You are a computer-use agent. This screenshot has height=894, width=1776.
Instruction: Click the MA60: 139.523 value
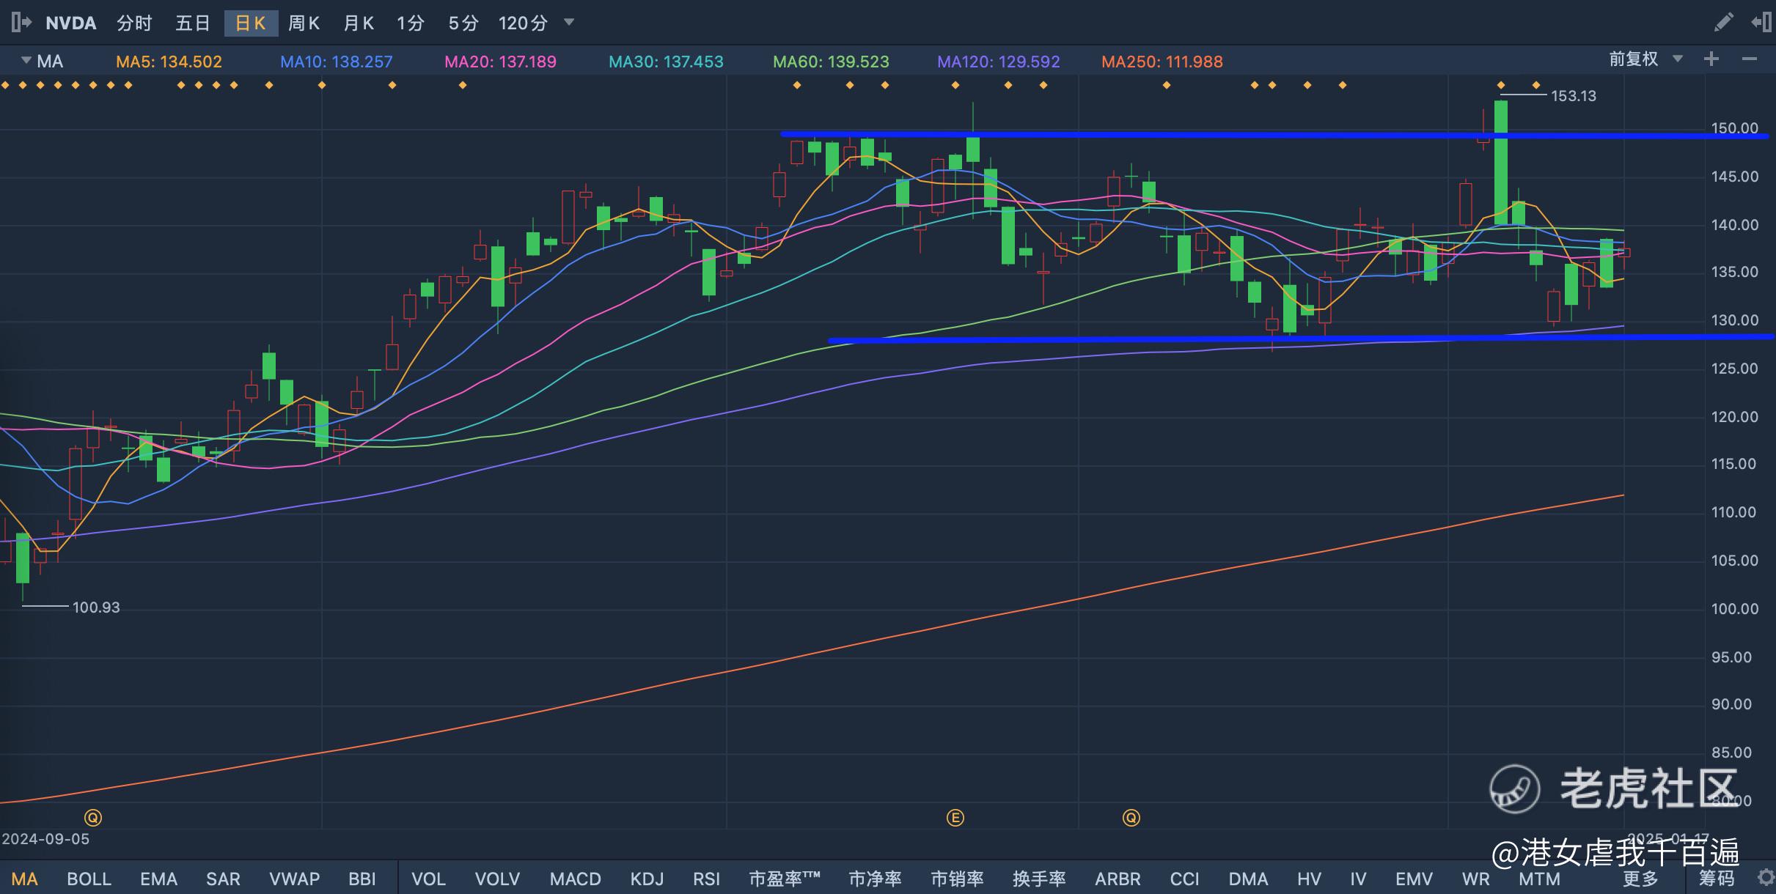[x=831, y=62]
